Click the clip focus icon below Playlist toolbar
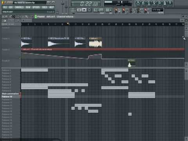The width and height of the screenshot is (188, 141). (5, 21)
